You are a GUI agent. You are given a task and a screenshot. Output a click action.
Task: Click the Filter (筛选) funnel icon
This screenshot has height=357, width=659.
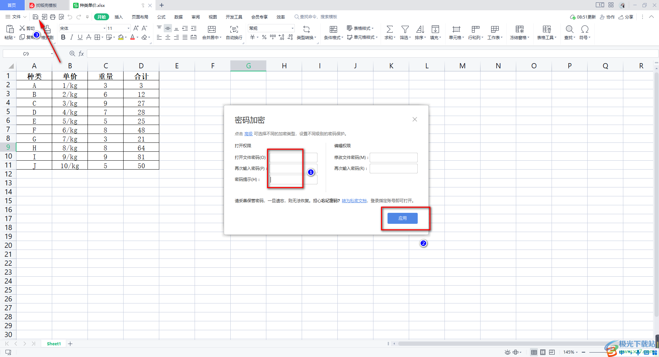pyautogui.click(x=405, y=29)
